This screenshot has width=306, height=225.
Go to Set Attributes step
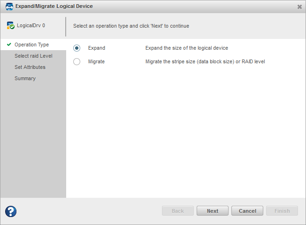click(x=30, y=67)
